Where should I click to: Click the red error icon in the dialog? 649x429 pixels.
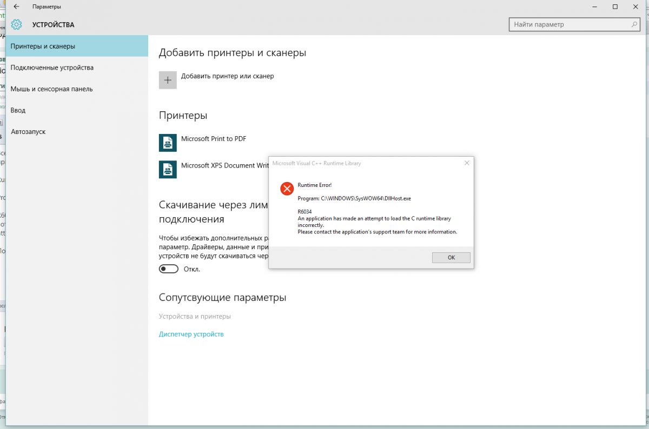287,188
